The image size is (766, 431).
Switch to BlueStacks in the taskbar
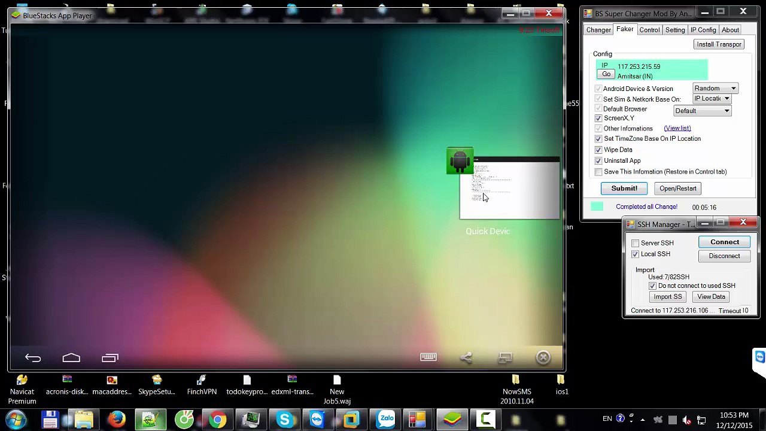click(452, 420)
